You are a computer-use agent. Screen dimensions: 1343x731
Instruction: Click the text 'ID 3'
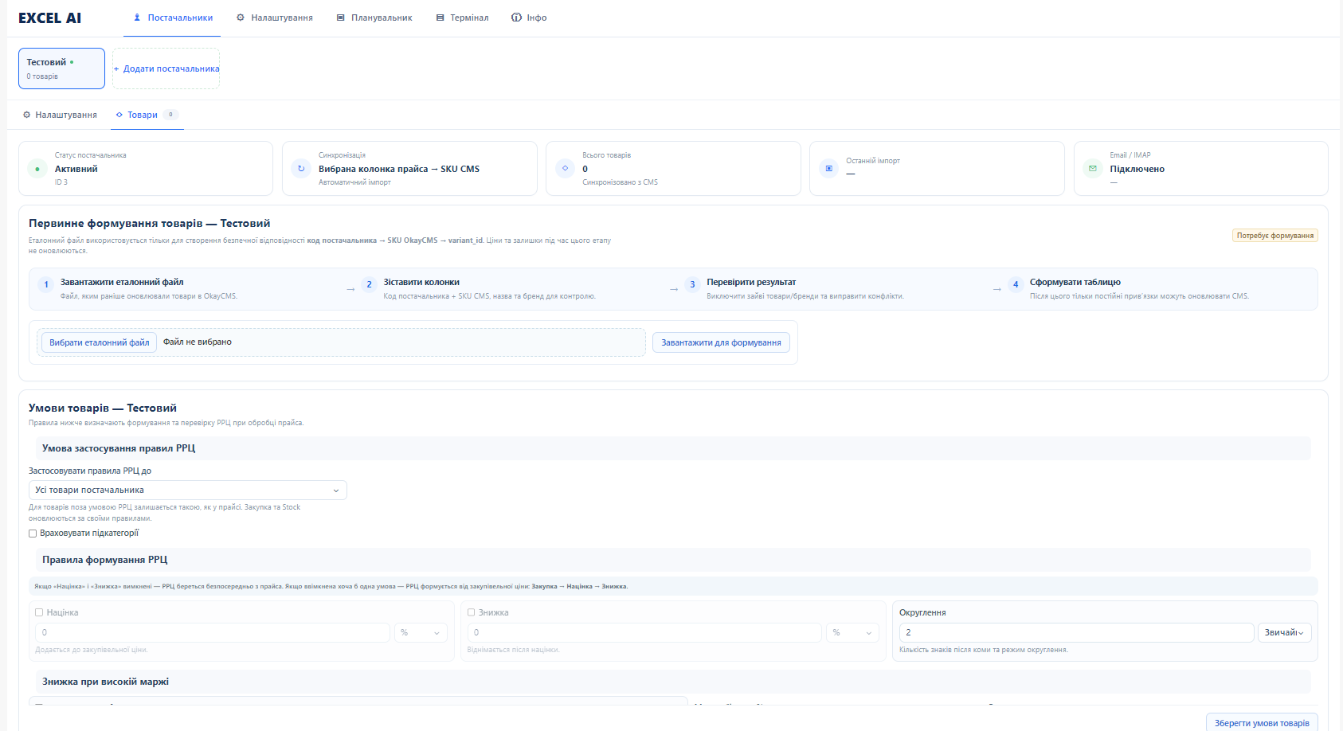(x=61, y=182)
